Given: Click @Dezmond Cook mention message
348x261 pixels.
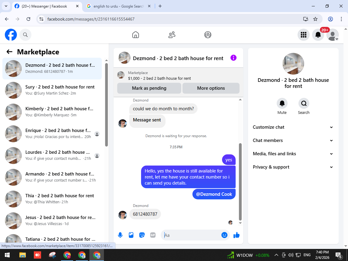Looking at the screenshot, I should (214, 194).
